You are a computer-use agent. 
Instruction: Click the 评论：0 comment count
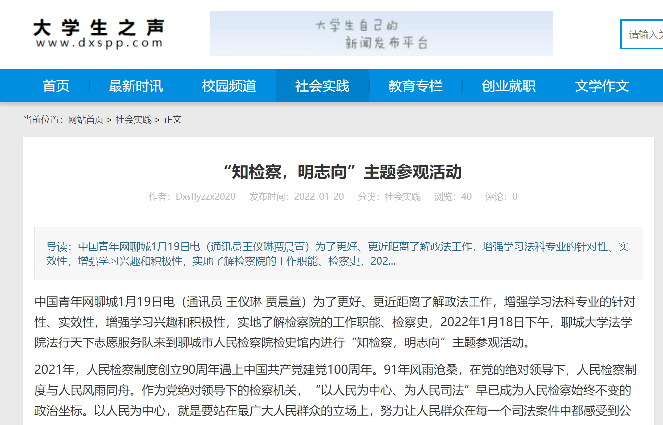pos(501,197)
